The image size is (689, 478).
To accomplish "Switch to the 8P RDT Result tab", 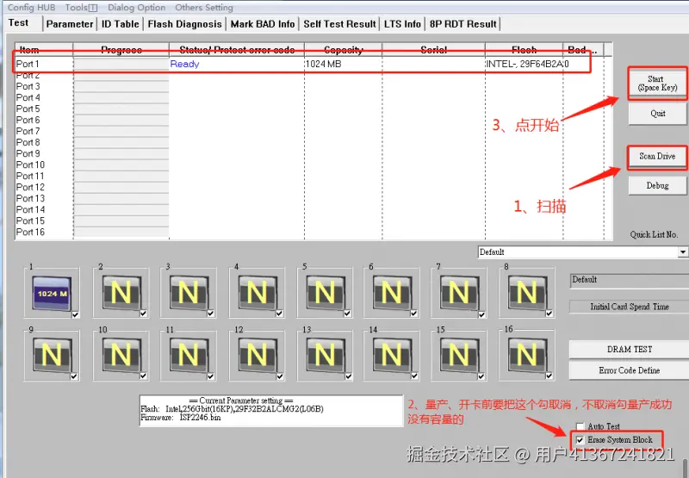I will click(463, 24).
